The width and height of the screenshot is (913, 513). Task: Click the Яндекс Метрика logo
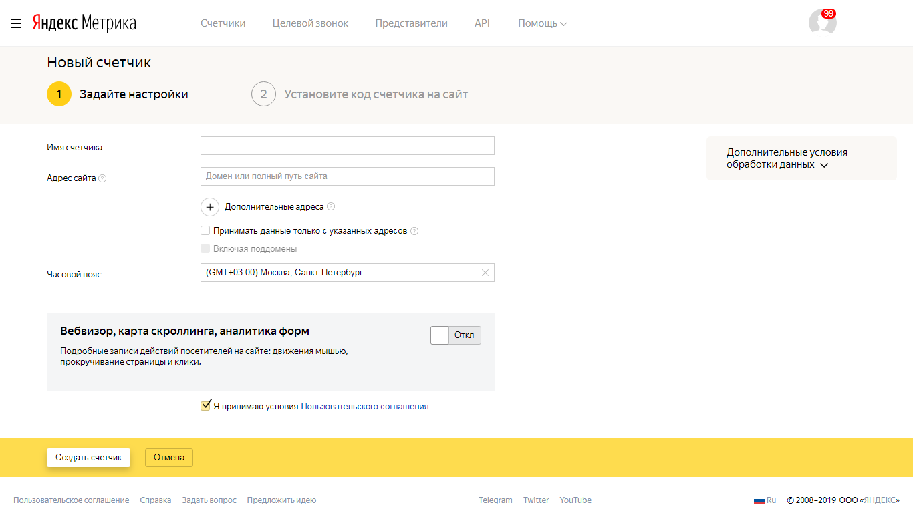[84, 23]
